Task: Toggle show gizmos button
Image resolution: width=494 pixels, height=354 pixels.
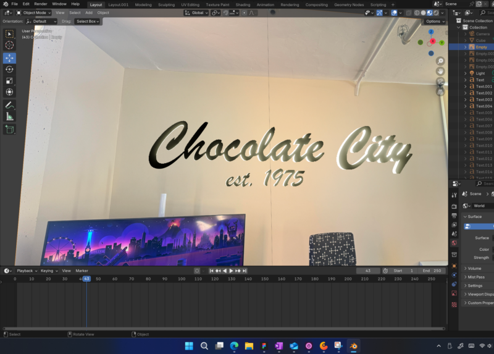Action: 379,13
